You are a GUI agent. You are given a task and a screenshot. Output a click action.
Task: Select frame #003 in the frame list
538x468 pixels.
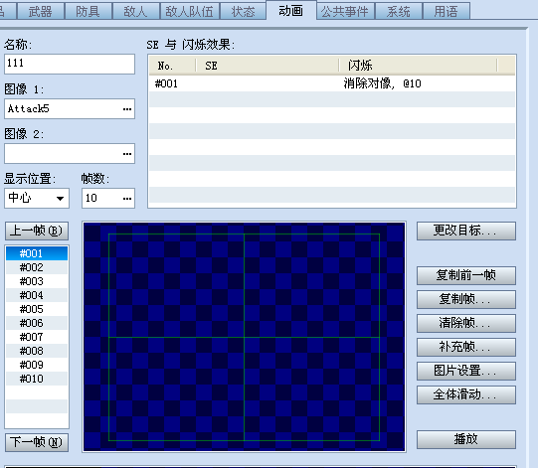37,281
